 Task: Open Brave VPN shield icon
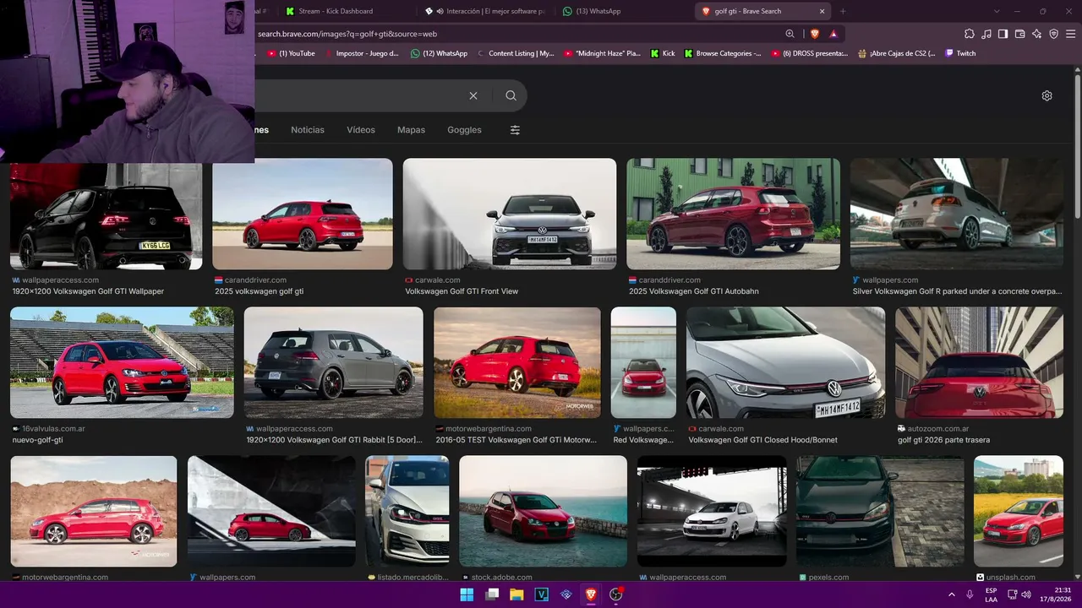pyautogui.click(x=1053, y=34)
